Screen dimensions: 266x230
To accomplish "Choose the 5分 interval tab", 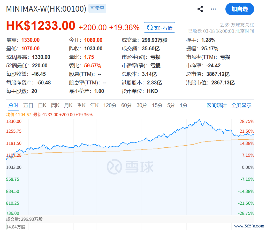I will click(x=171, y=105).
